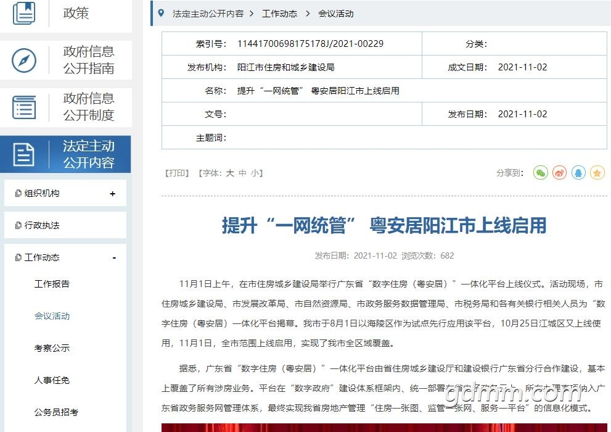Go to 工作动态 breadcrumb link
611x432 pixels.
(x=280, y=14)
